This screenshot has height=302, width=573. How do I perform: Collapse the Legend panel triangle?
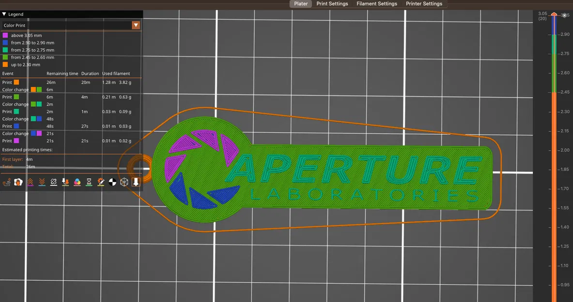point(4,14)
